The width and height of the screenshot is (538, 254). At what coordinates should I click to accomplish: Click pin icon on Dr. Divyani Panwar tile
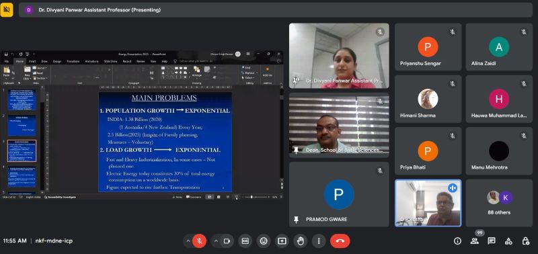click(296, 81)
